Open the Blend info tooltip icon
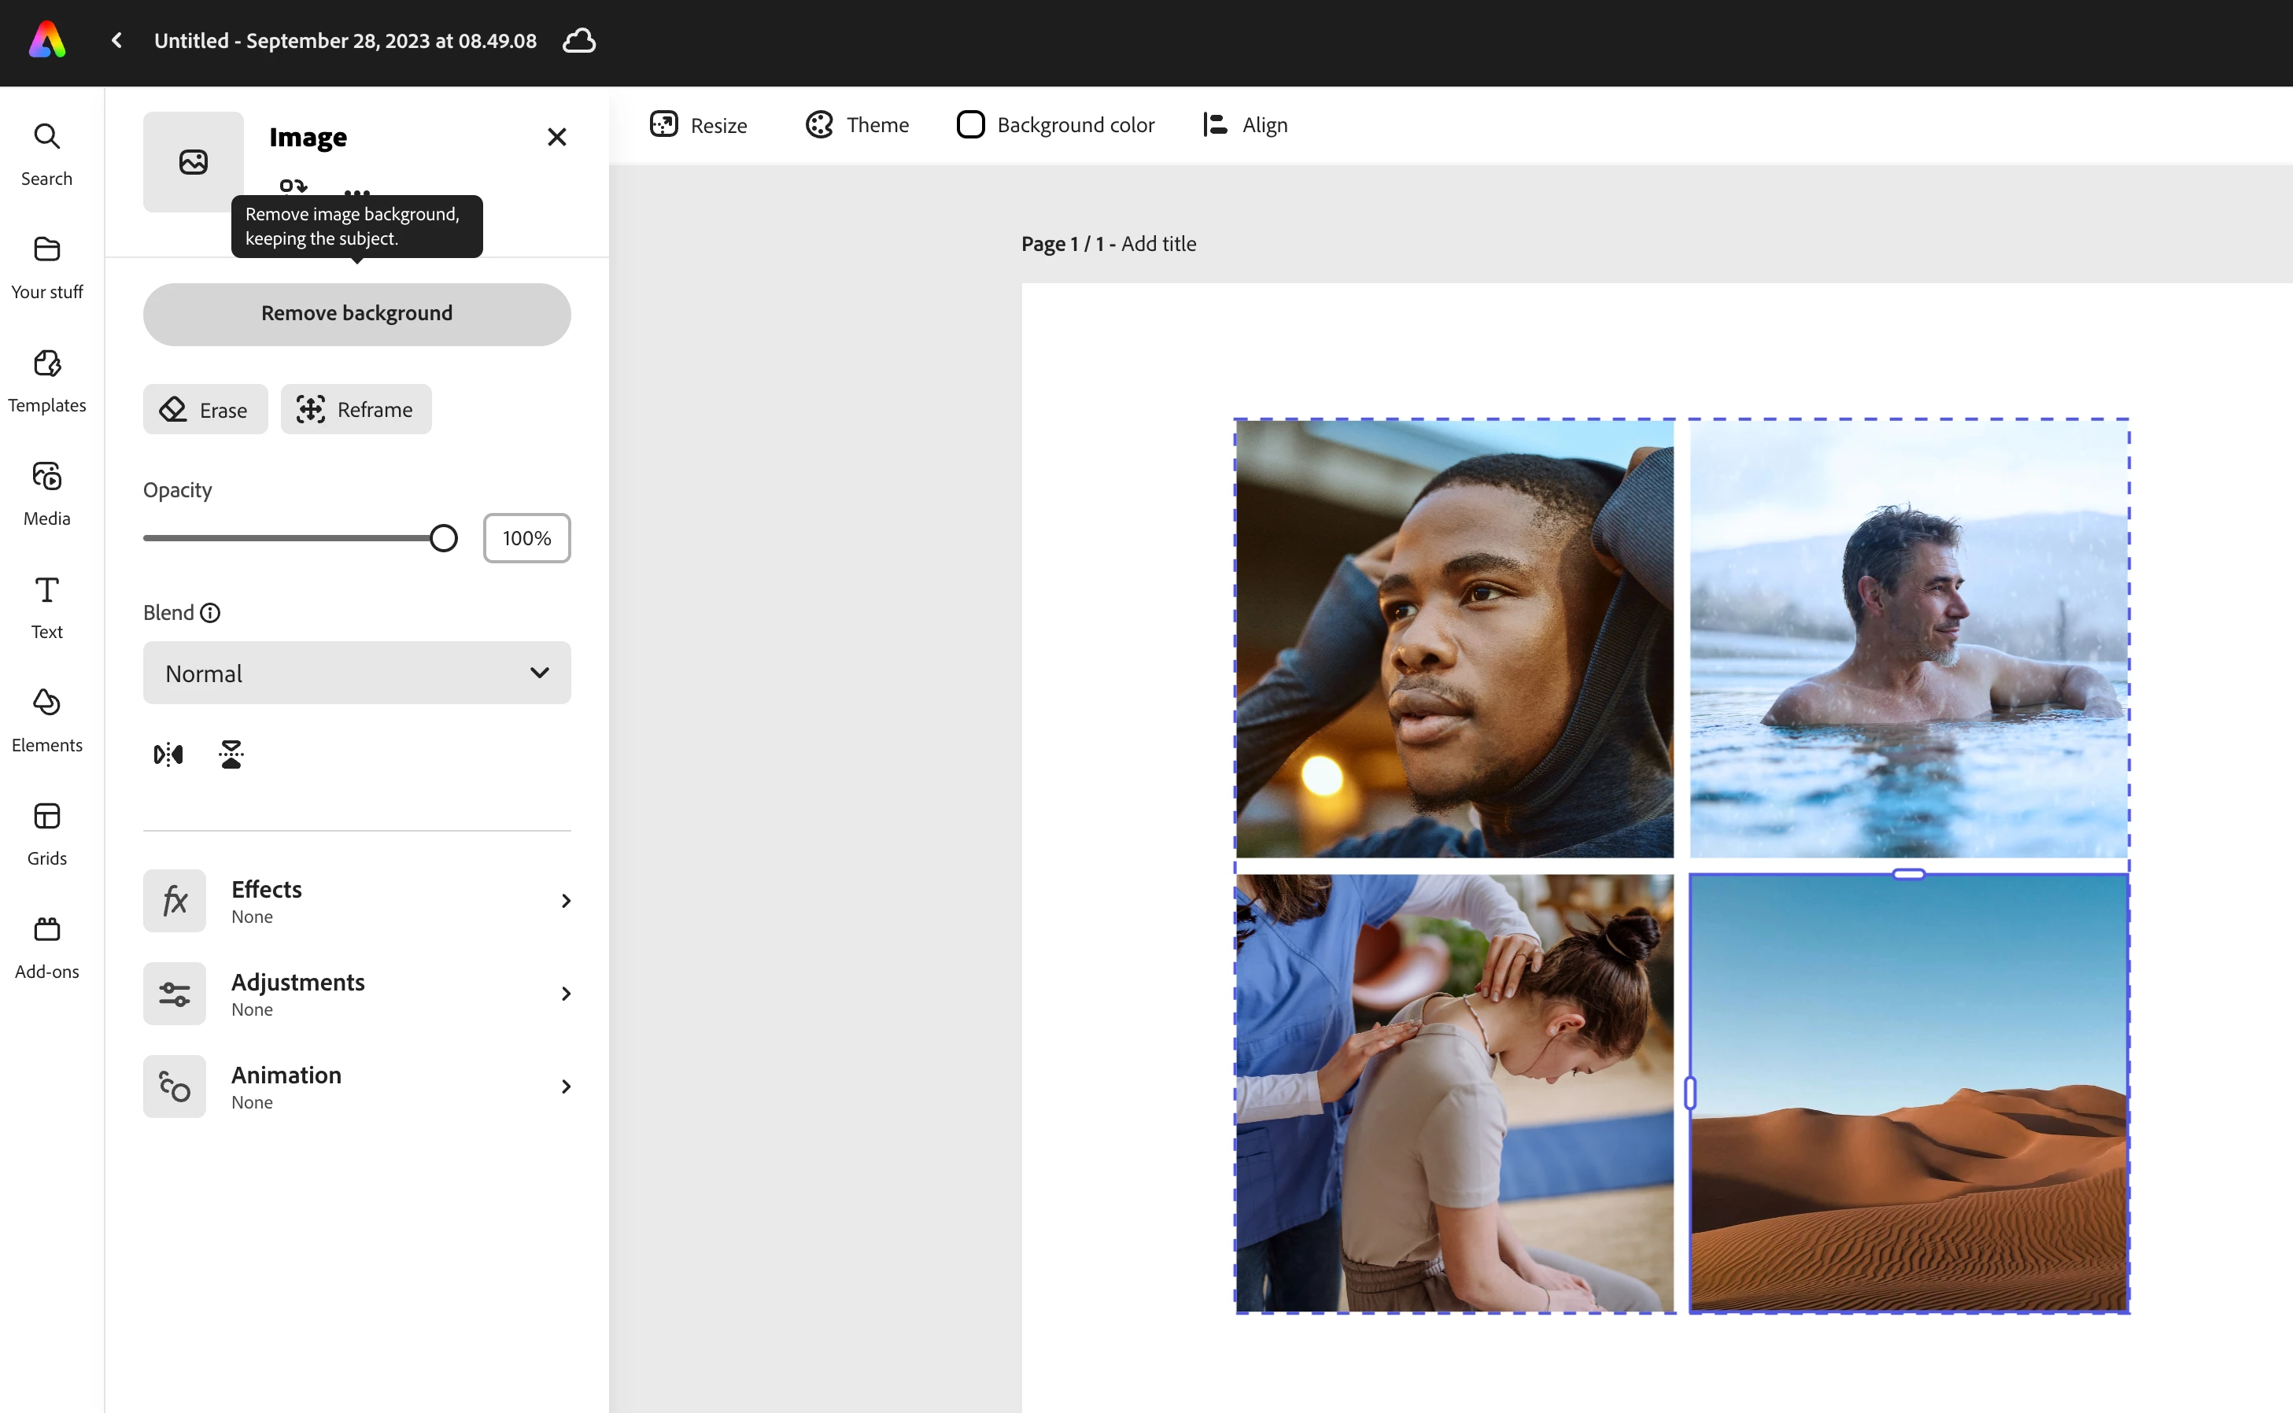The height and width of the screenshot is (1413, 2293). pyautogui.click(x=210, y=612)
